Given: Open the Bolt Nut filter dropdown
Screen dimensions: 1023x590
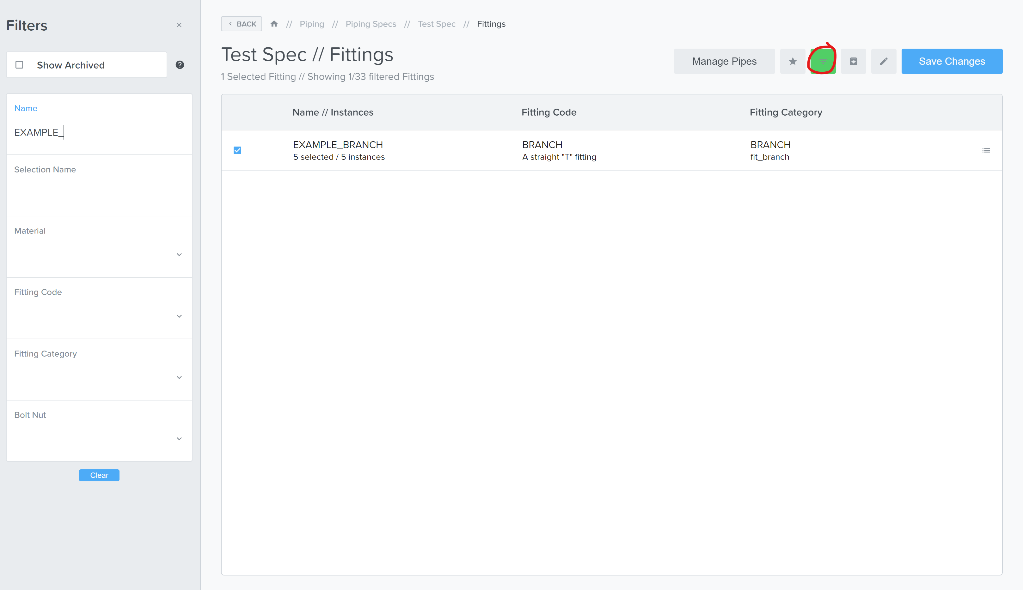Looking at the screenshot, I should [x=179, y=438].
